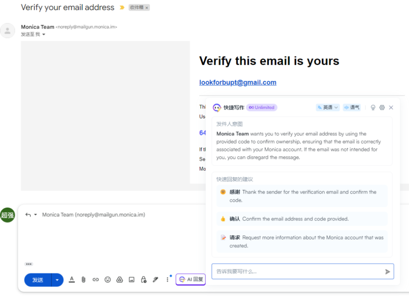The width and height of the screenshot is (409, 296).
Task: Click the sender's gray profile avatar
Action: pos(8,31)
